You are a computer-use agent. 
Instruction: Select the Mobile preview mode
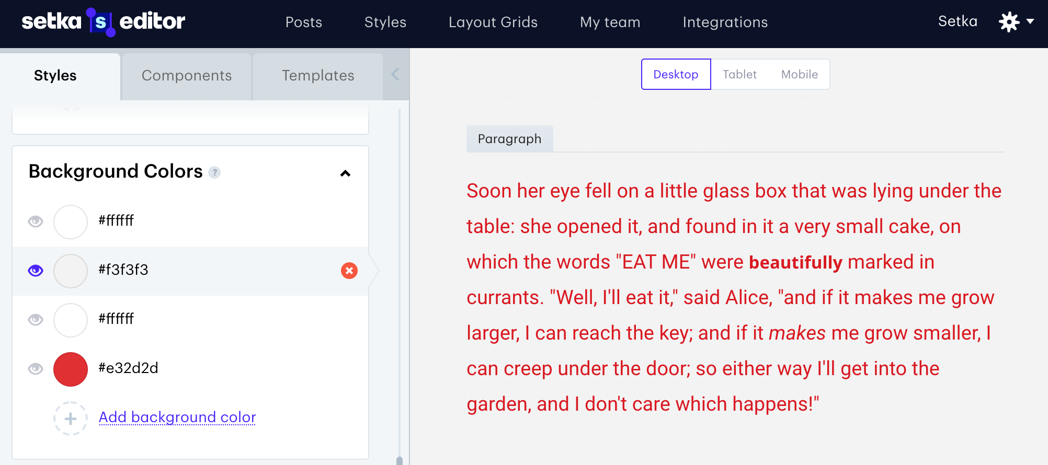click(799, 74)
